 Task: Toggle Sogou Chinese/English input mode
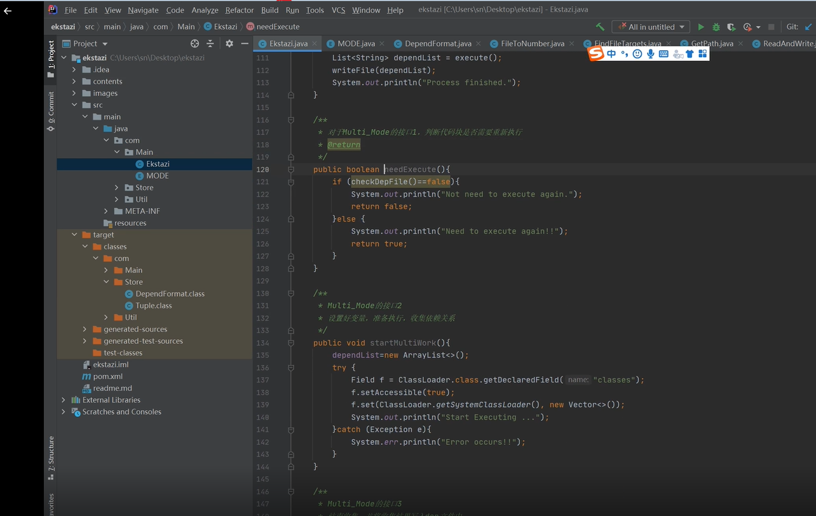(611, 54)
